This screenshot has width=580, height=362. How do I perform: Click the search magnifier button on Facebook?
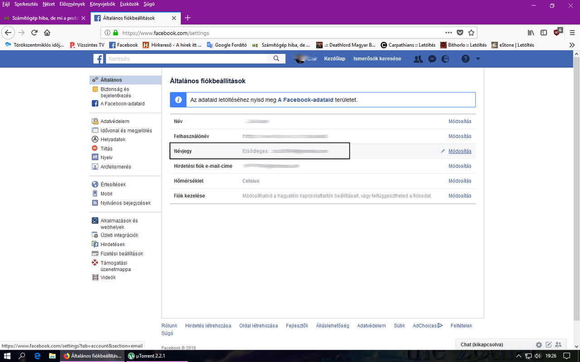pyautogui.click(x=276, y=59)
